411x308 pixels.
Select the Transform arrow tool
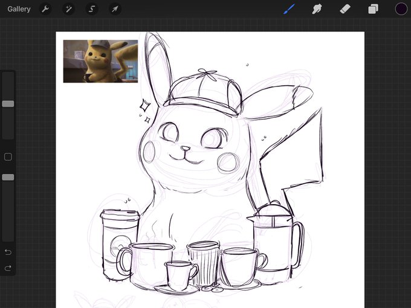(115, 9)
